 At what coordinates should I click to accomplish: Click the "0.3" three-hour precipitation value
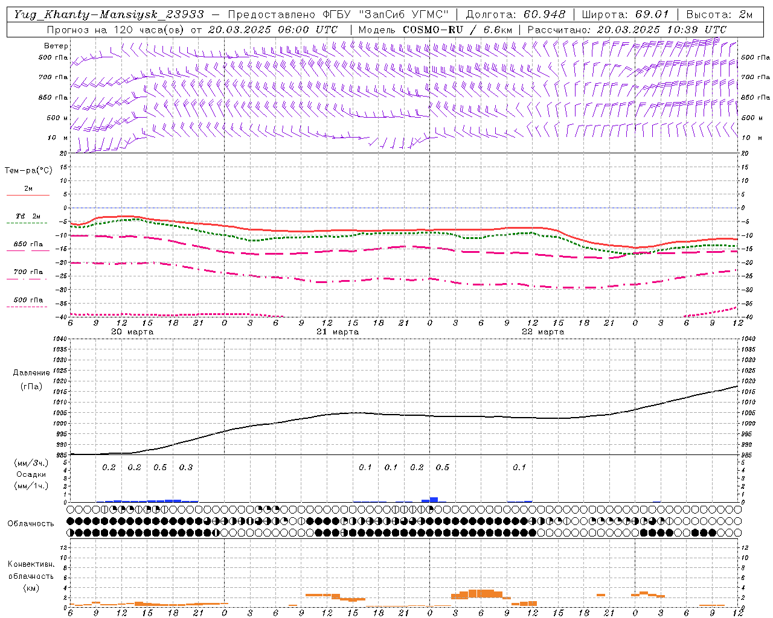click(x=185, y=467)
